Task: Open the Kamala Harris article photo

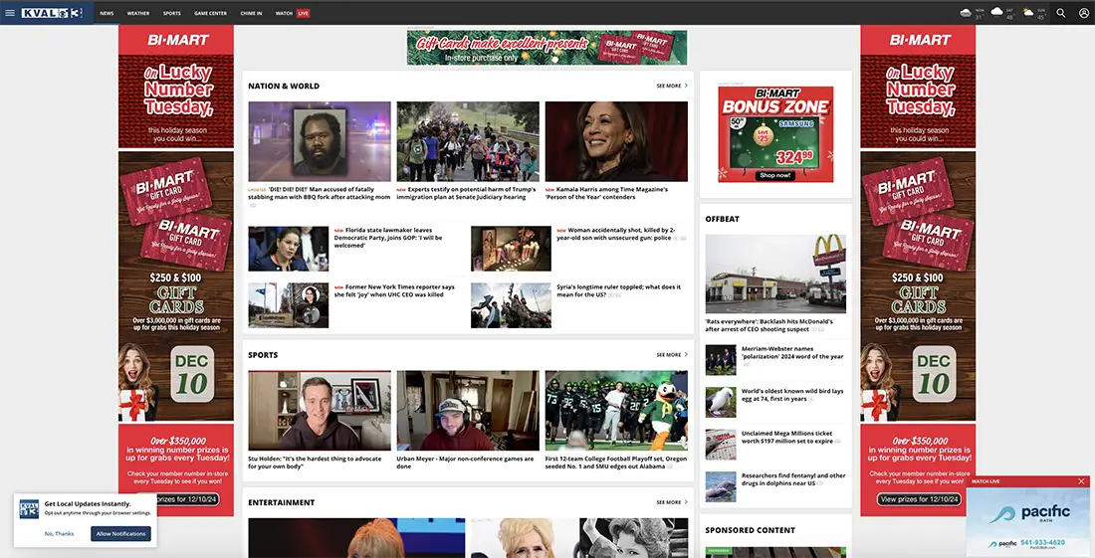Action: click(x=616, y=141)
